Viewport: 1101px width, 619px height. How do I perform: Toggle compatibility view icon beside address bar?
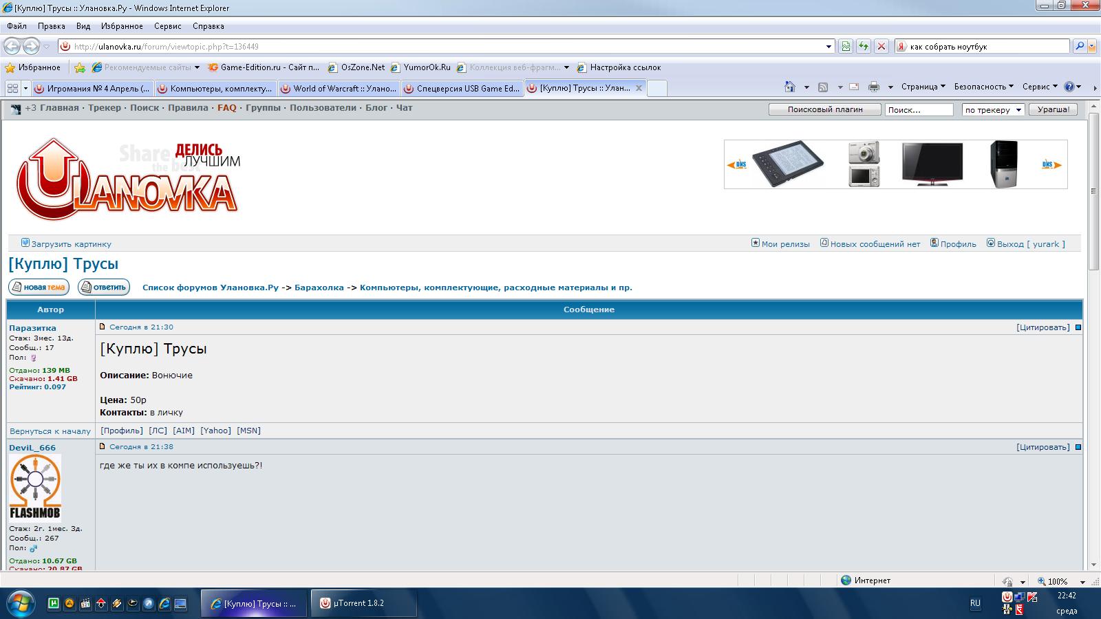846,46
